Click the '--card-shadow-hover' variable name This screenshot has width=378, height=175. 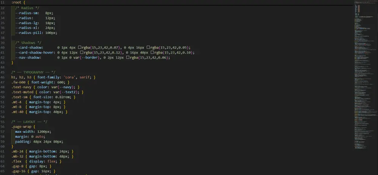tap(34, 53)
